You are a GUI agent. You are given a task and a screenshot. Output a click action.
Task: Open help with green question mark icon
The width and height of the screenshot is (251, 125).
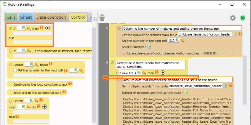(243, 18)
